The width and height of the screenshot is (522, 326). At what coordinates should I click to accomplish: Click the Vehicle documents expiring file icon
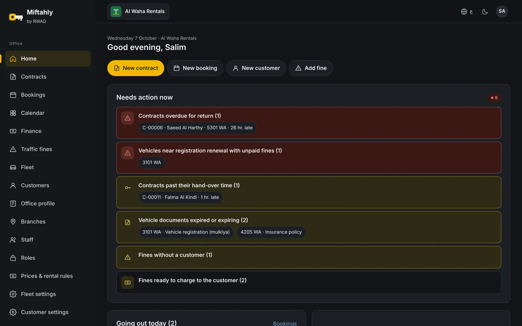tap(128, 222)
